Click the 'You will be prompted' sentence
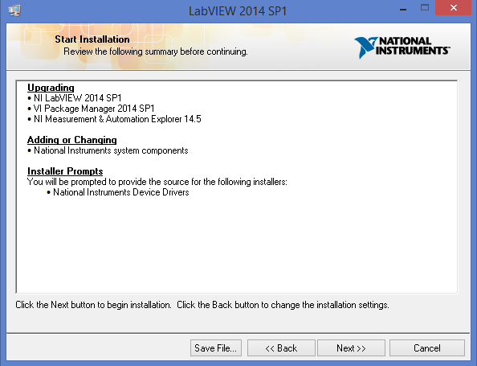Screen dimensions: 477x366 point(157,182)
